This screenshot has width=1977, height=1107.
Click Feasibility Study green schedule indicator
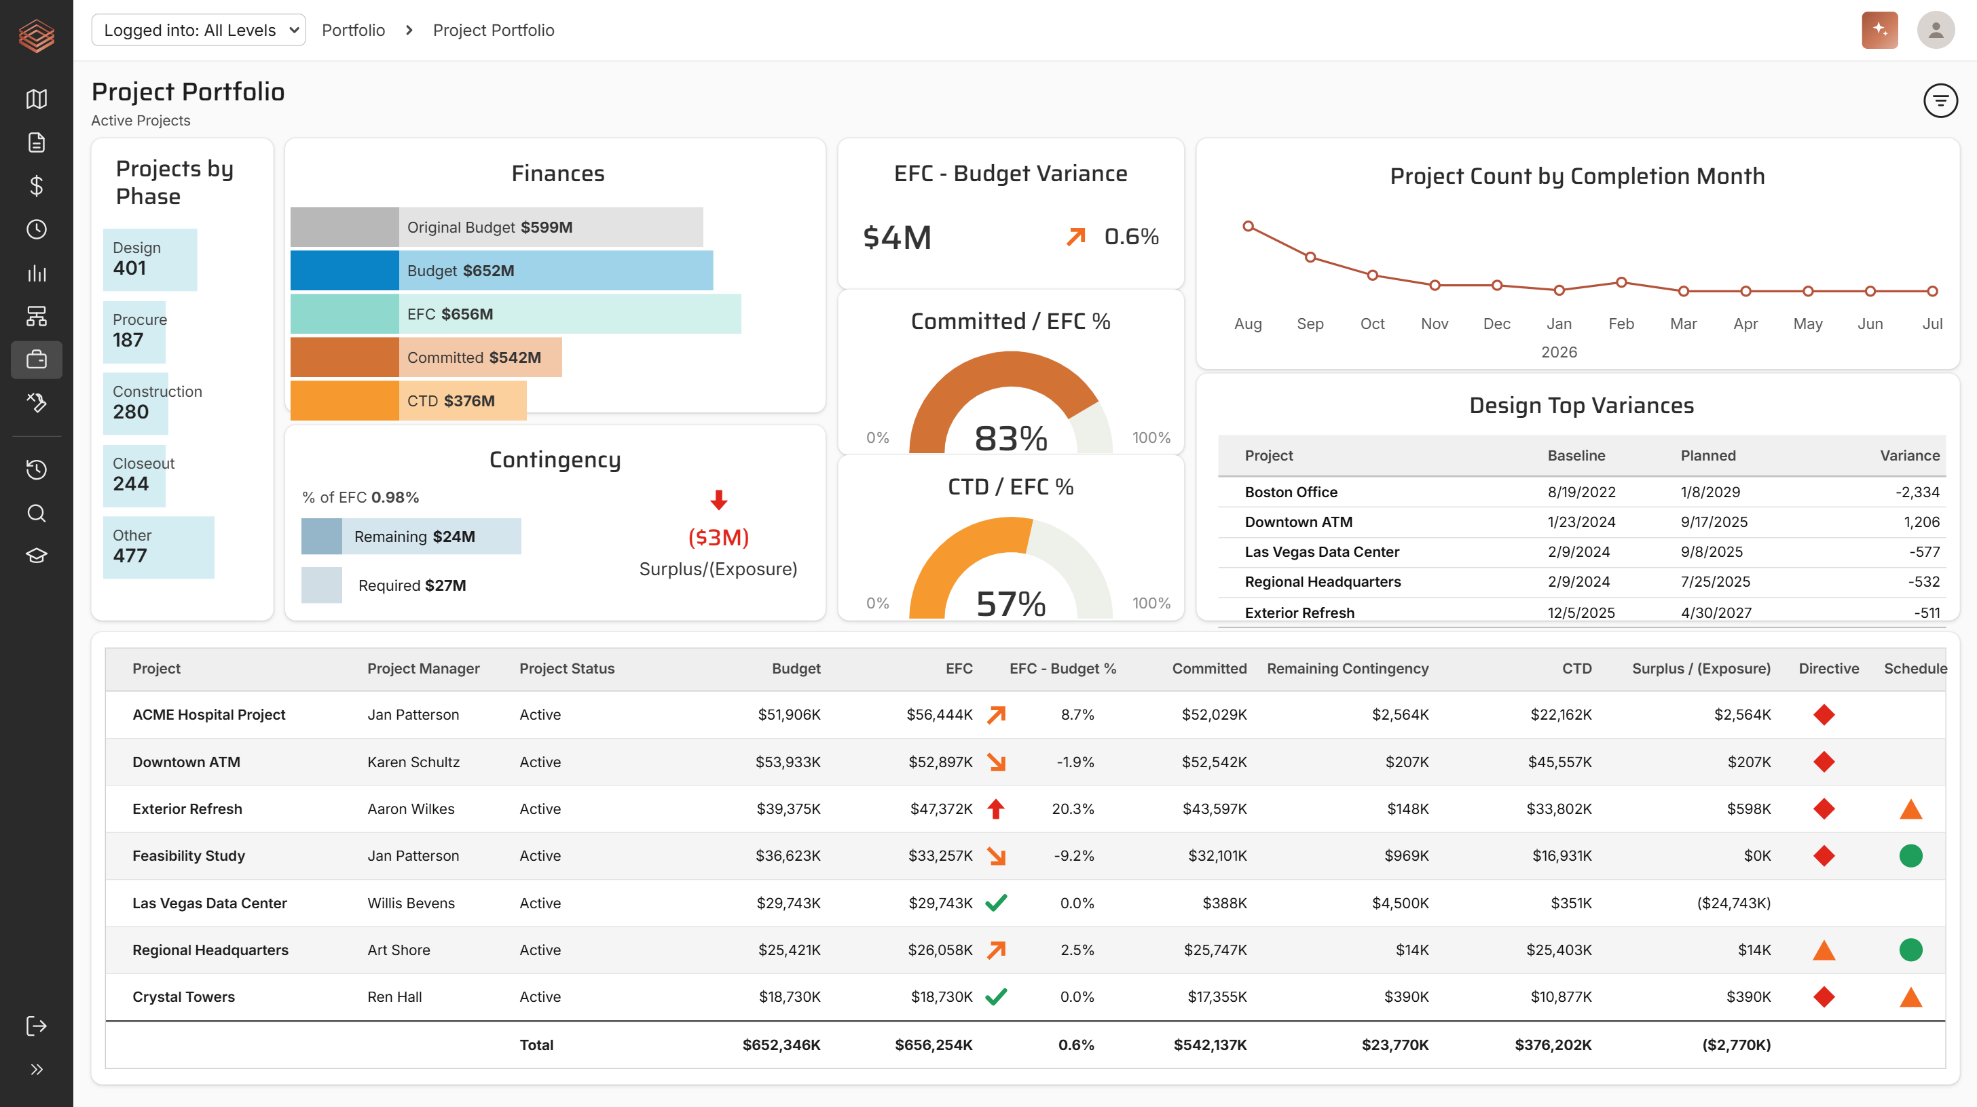1910,855
